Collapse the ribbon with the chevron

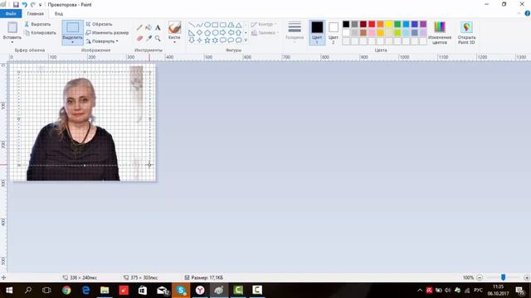[519, 13]
